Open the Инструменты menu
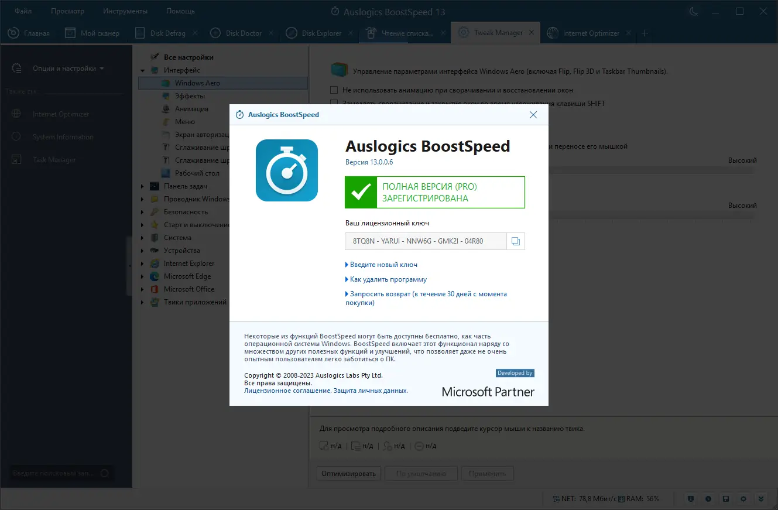The height and width of the screenshot is (510, 778). click(x=125, y=11)
